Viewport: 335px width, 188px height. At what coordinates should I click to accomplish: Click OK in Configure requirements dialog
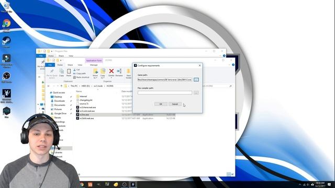click(161, 104)
